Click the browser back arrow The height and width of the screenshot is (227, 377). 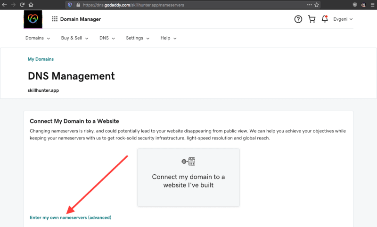pos(4,5)
